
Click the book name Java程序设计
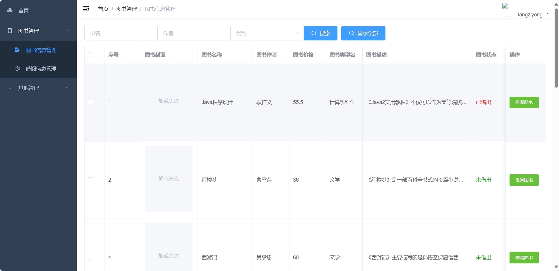(217, 102)
